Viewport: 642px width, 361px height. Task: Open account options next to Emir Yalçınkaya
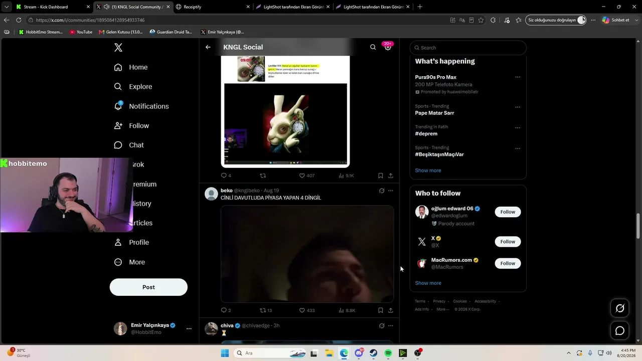tap(189, 329)
